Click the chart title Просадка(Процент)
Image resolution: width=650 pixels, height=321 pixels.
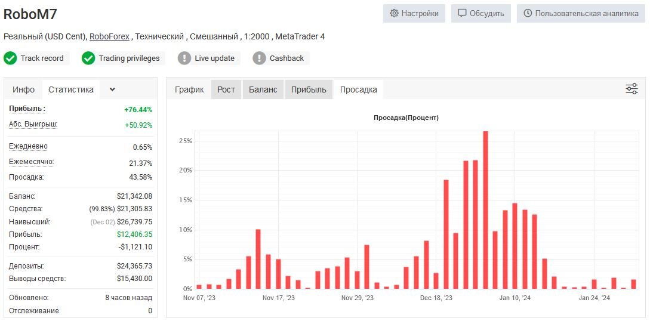click(x=406, y=118)
